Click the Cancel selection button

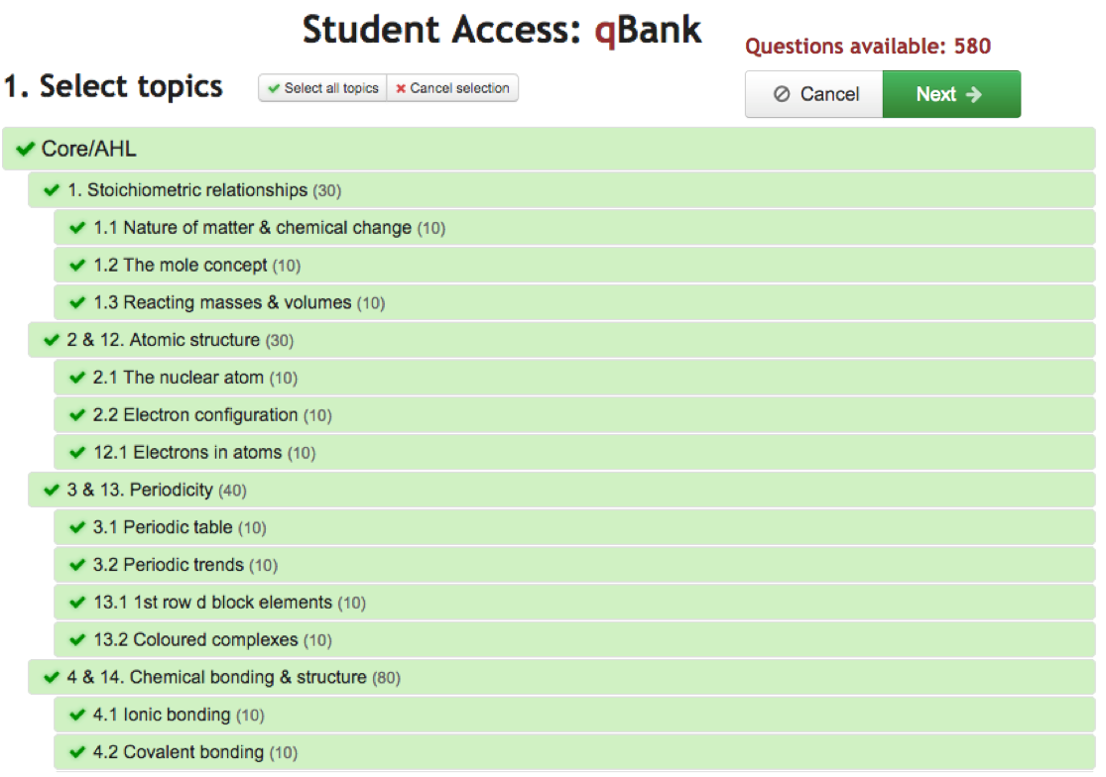click(453, 88)
